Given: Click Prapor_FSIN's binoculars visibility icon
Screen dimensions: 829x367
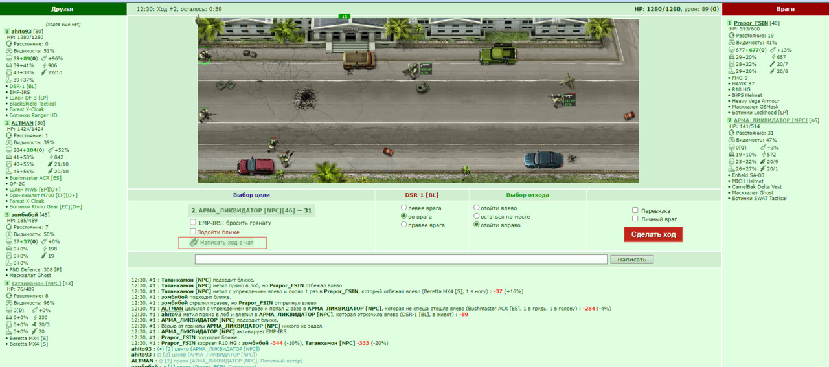Looking at the screenshot, I should coord(732,43).
